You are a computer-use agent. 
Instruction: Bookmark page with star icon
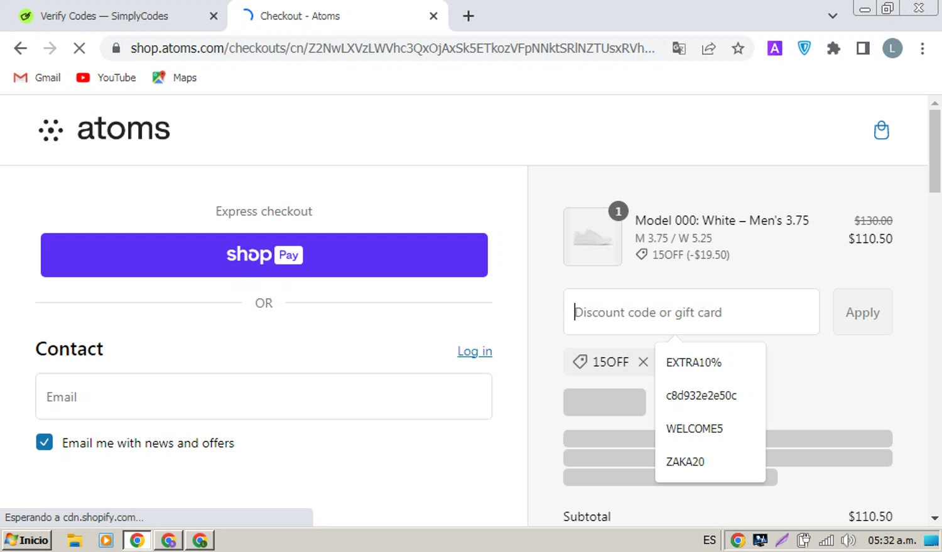(738, 48)
